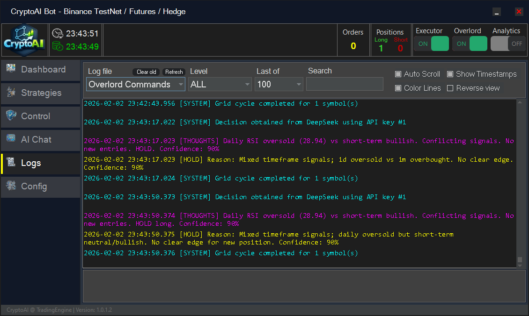Click the world clock icon next to 23:43:51
The height and width of the screenshot is (316, 529).
pyautogui.click(x=57, y=33)
